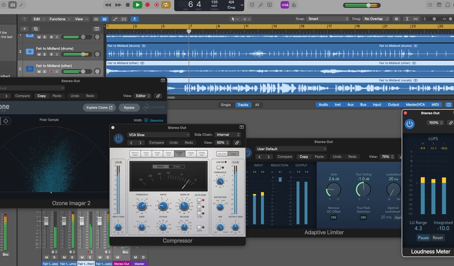Toggle the yellow Cycle loop button

[x=166, y=5]
